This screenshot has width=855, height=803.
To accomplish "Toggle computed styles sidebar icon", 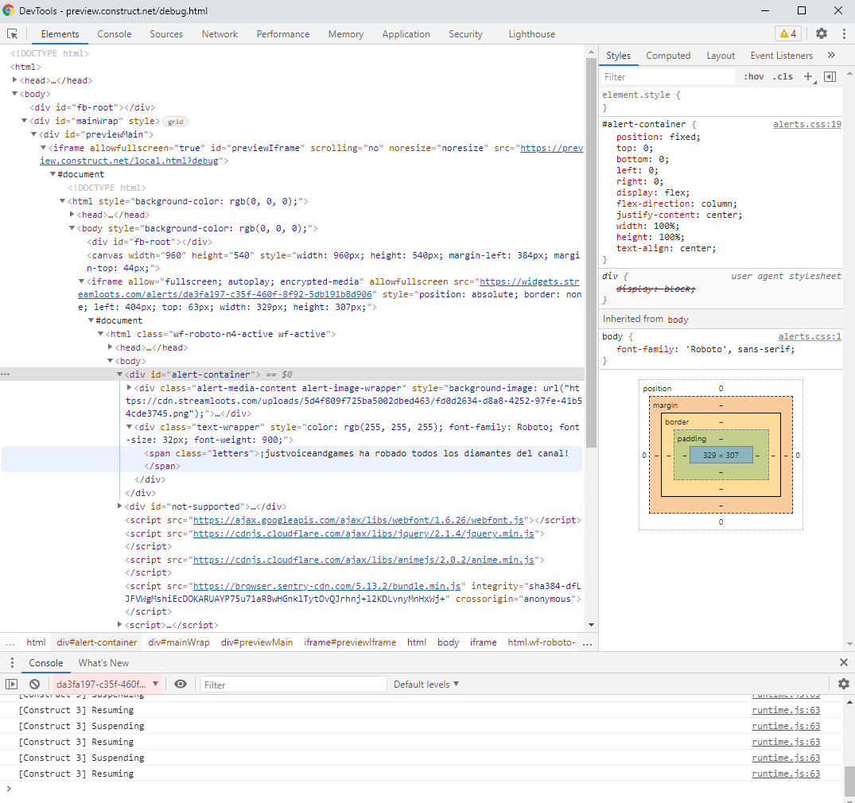I will pos(830,76).
